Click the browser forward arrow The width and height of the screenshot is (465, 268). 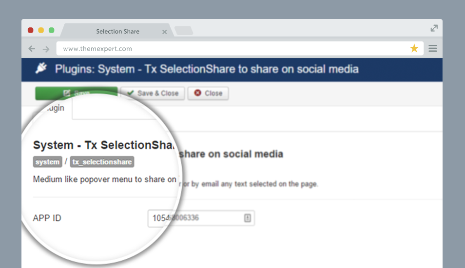(46, 49)
